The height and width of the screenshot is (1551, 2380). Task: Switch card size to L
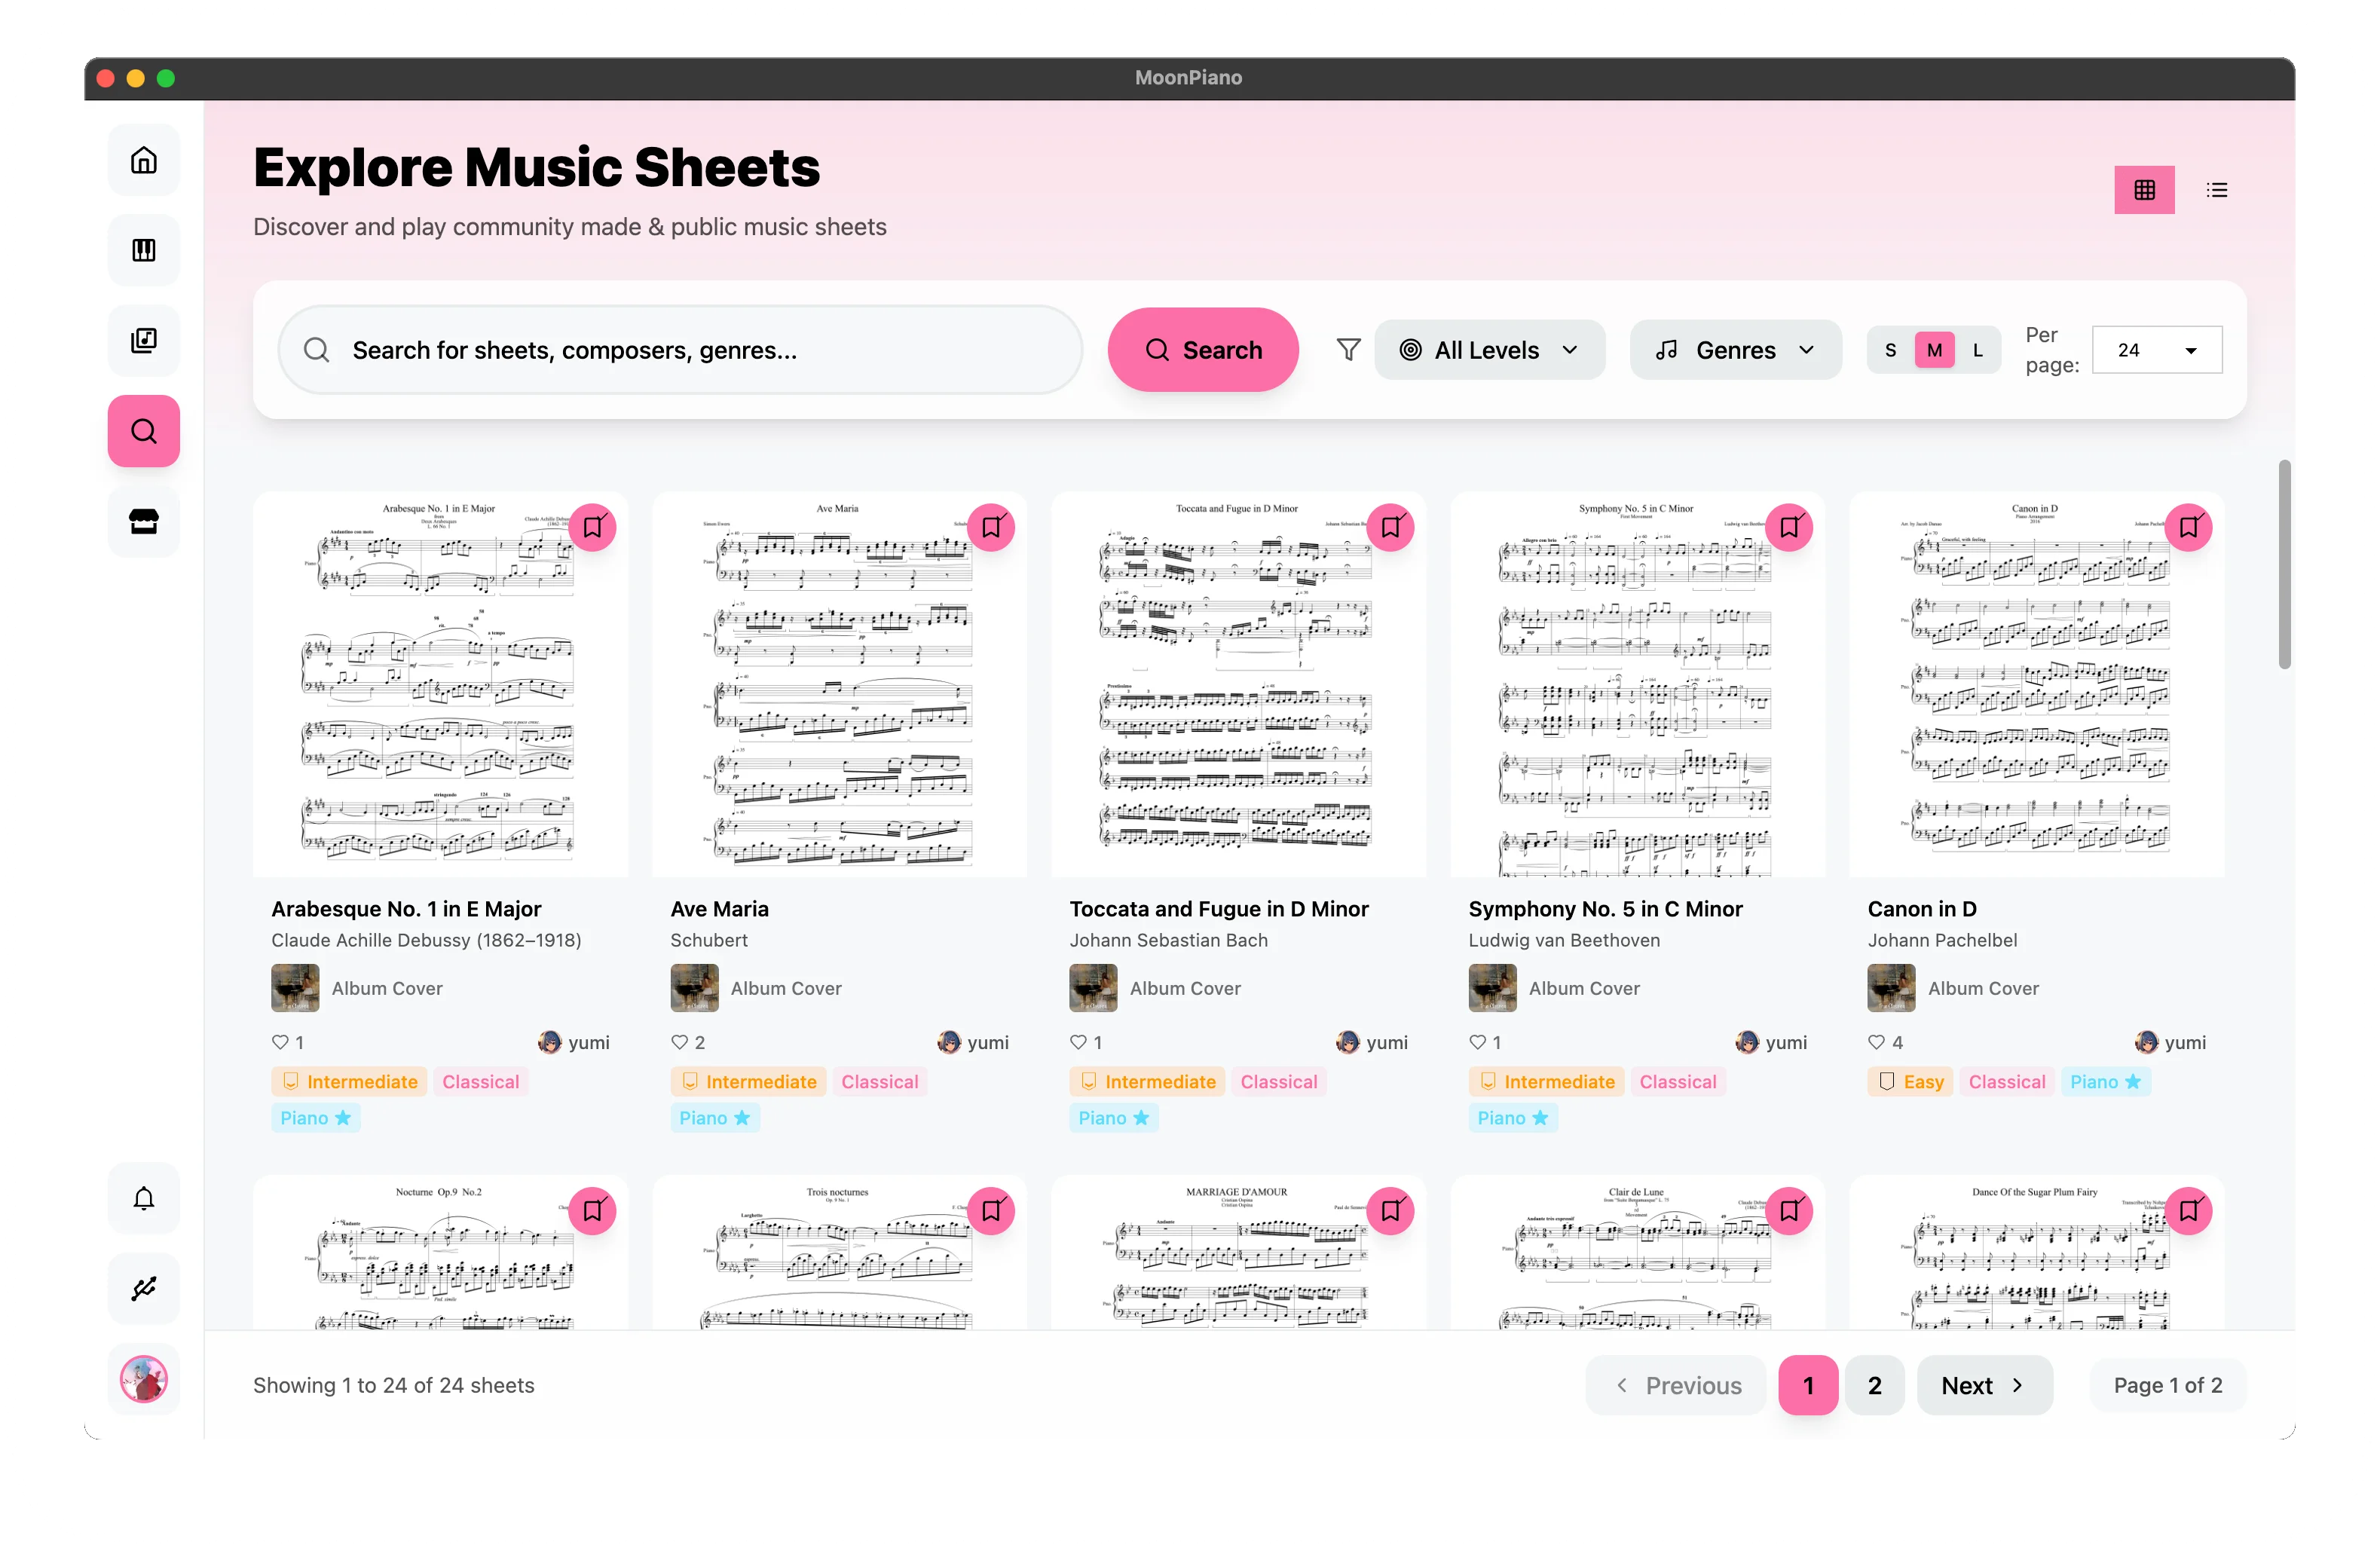[x=1977, y=349]
